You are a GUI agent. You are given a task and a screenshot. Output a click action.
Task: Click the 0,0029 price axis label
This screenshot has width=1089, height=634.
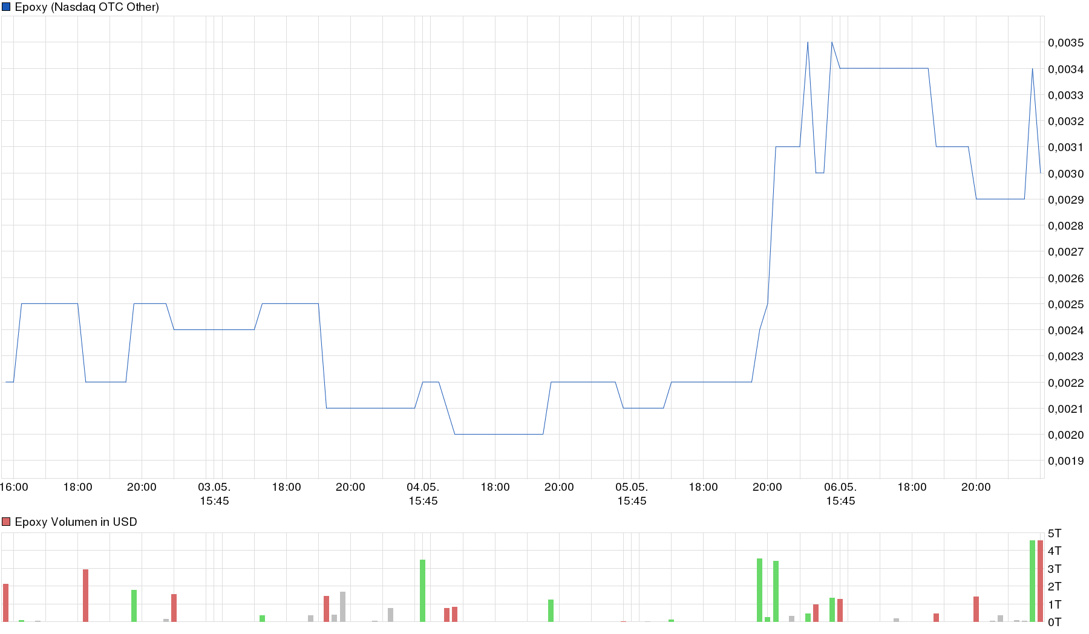tap(1066, 199)
